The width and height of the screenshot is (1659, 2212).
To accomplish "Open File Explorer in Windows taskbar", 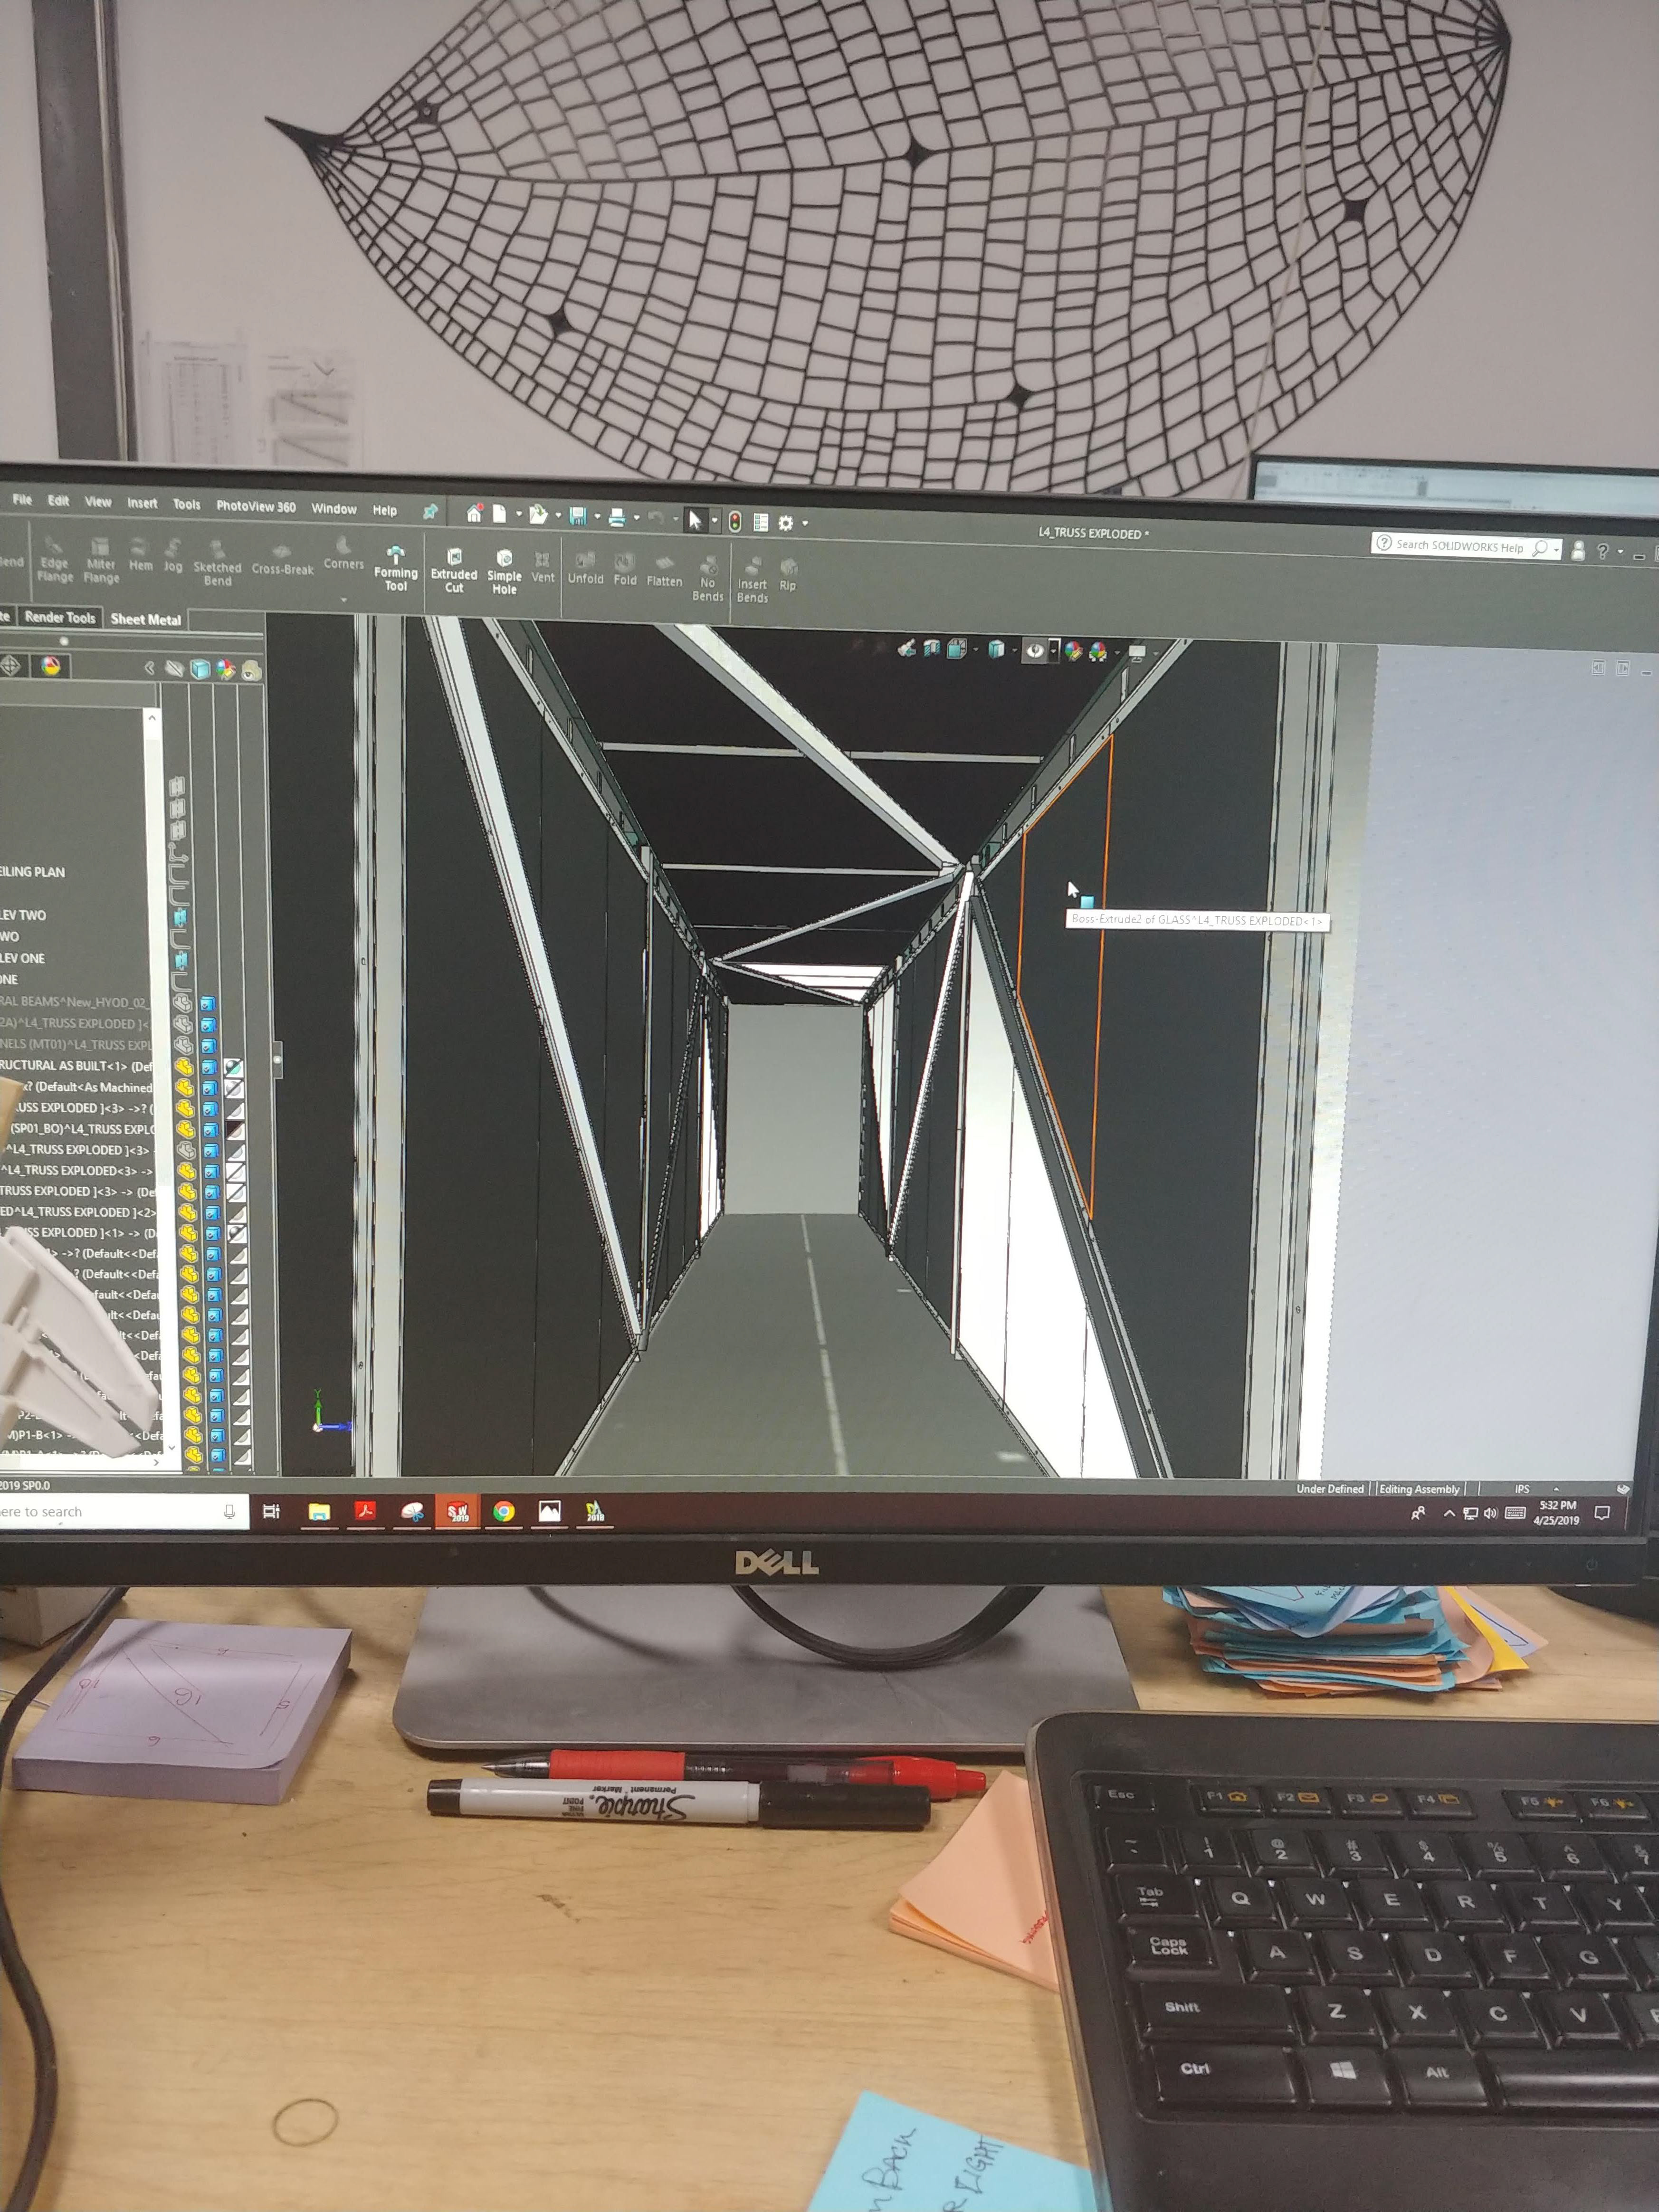I will (319, 1511).
